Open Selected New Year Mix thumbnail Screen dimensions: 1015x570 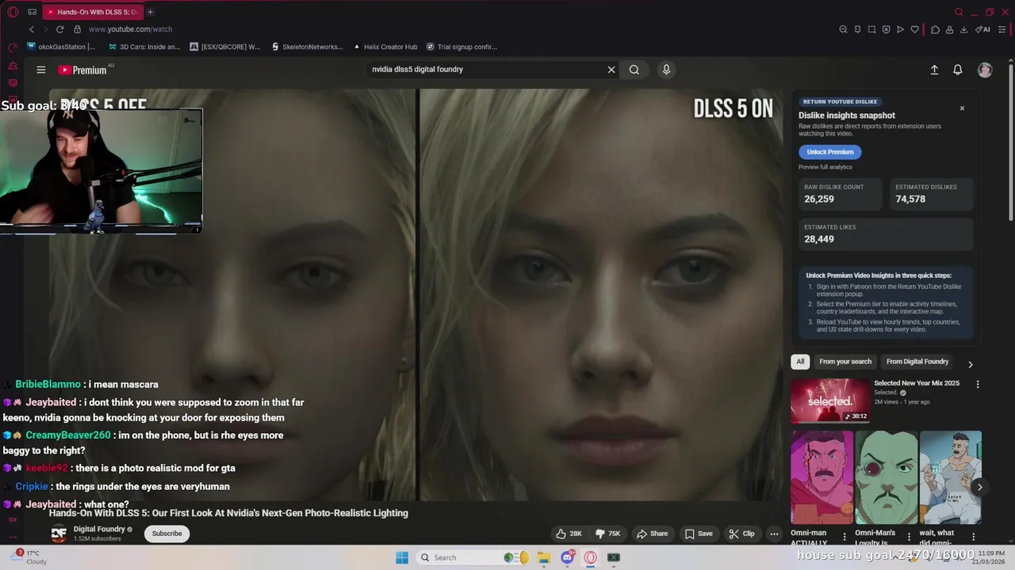click(830, 401)
